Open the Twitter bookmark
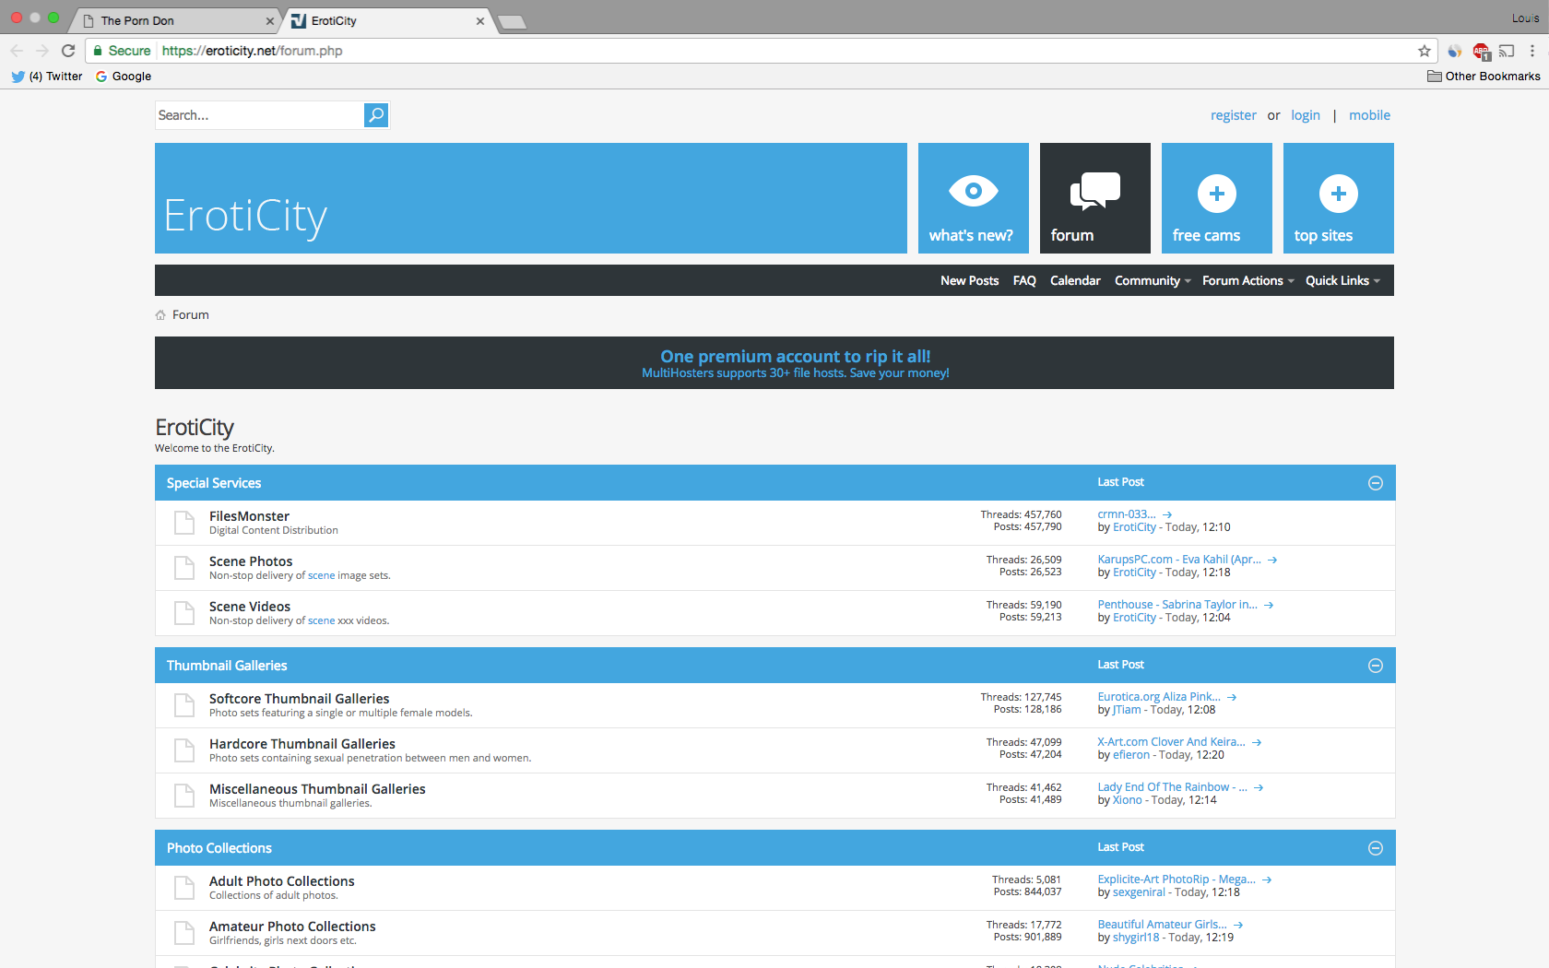The width and height of the screenshot is (1549, 968). (47, 77)
